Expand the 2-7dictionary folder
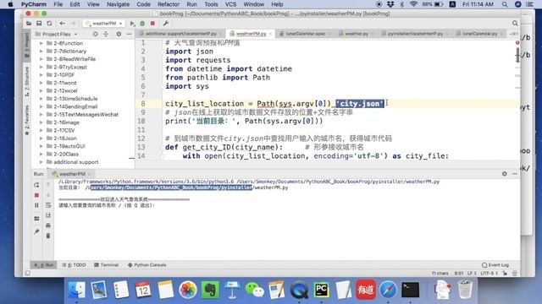The width and height of the screenshot is (542, 304). pos(41,51)
